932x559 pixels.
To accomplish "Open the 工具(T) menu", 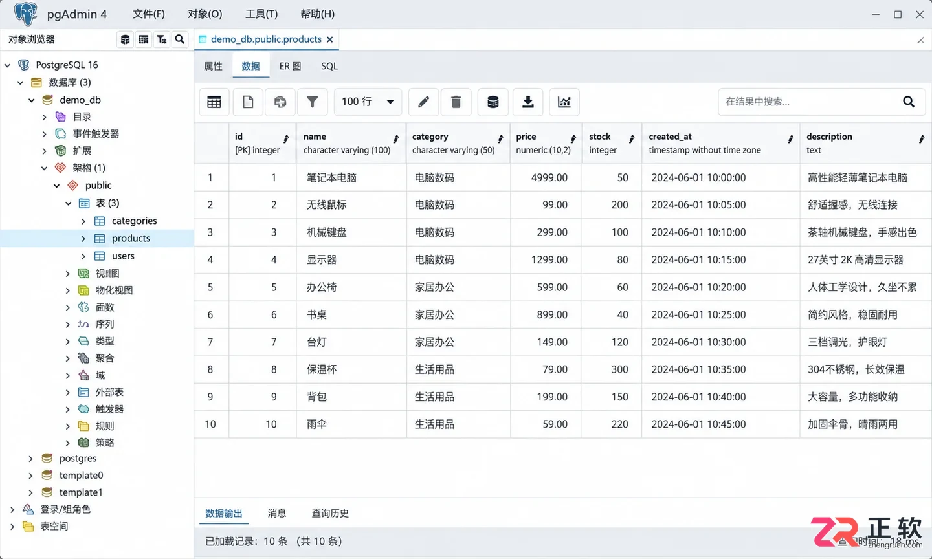I will pos(261,14).
